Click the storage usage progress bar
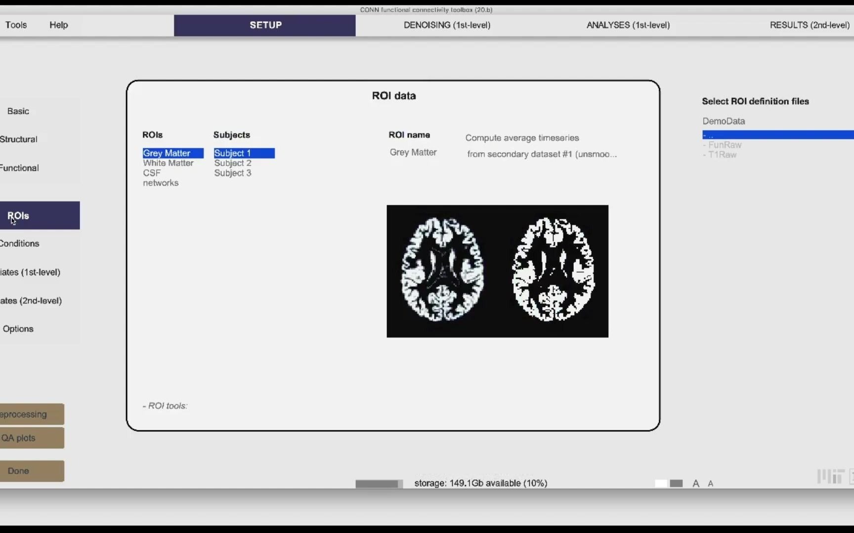The width and height of the screenshot is (854, 533). (x=379, y=484)
